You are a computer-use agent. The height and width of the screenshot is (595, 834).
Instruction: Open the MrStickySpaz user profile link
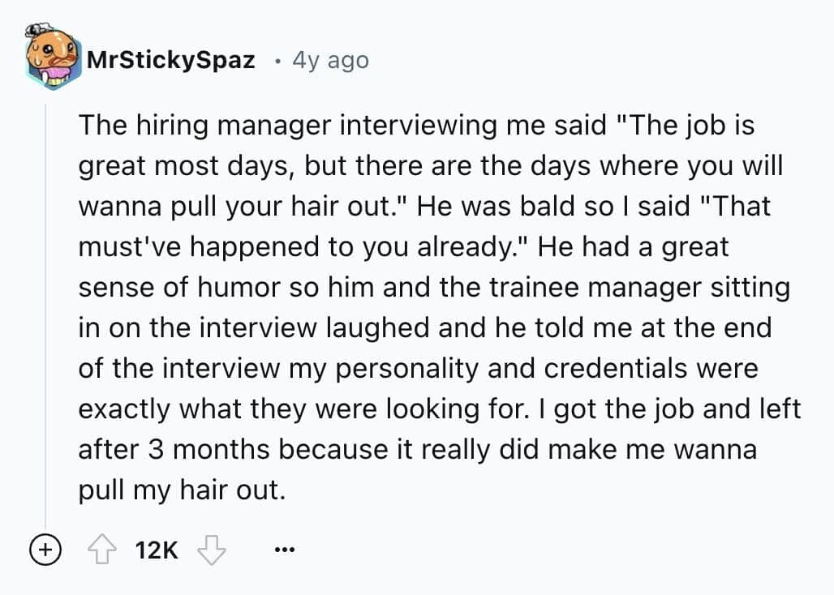coord(170,60)
